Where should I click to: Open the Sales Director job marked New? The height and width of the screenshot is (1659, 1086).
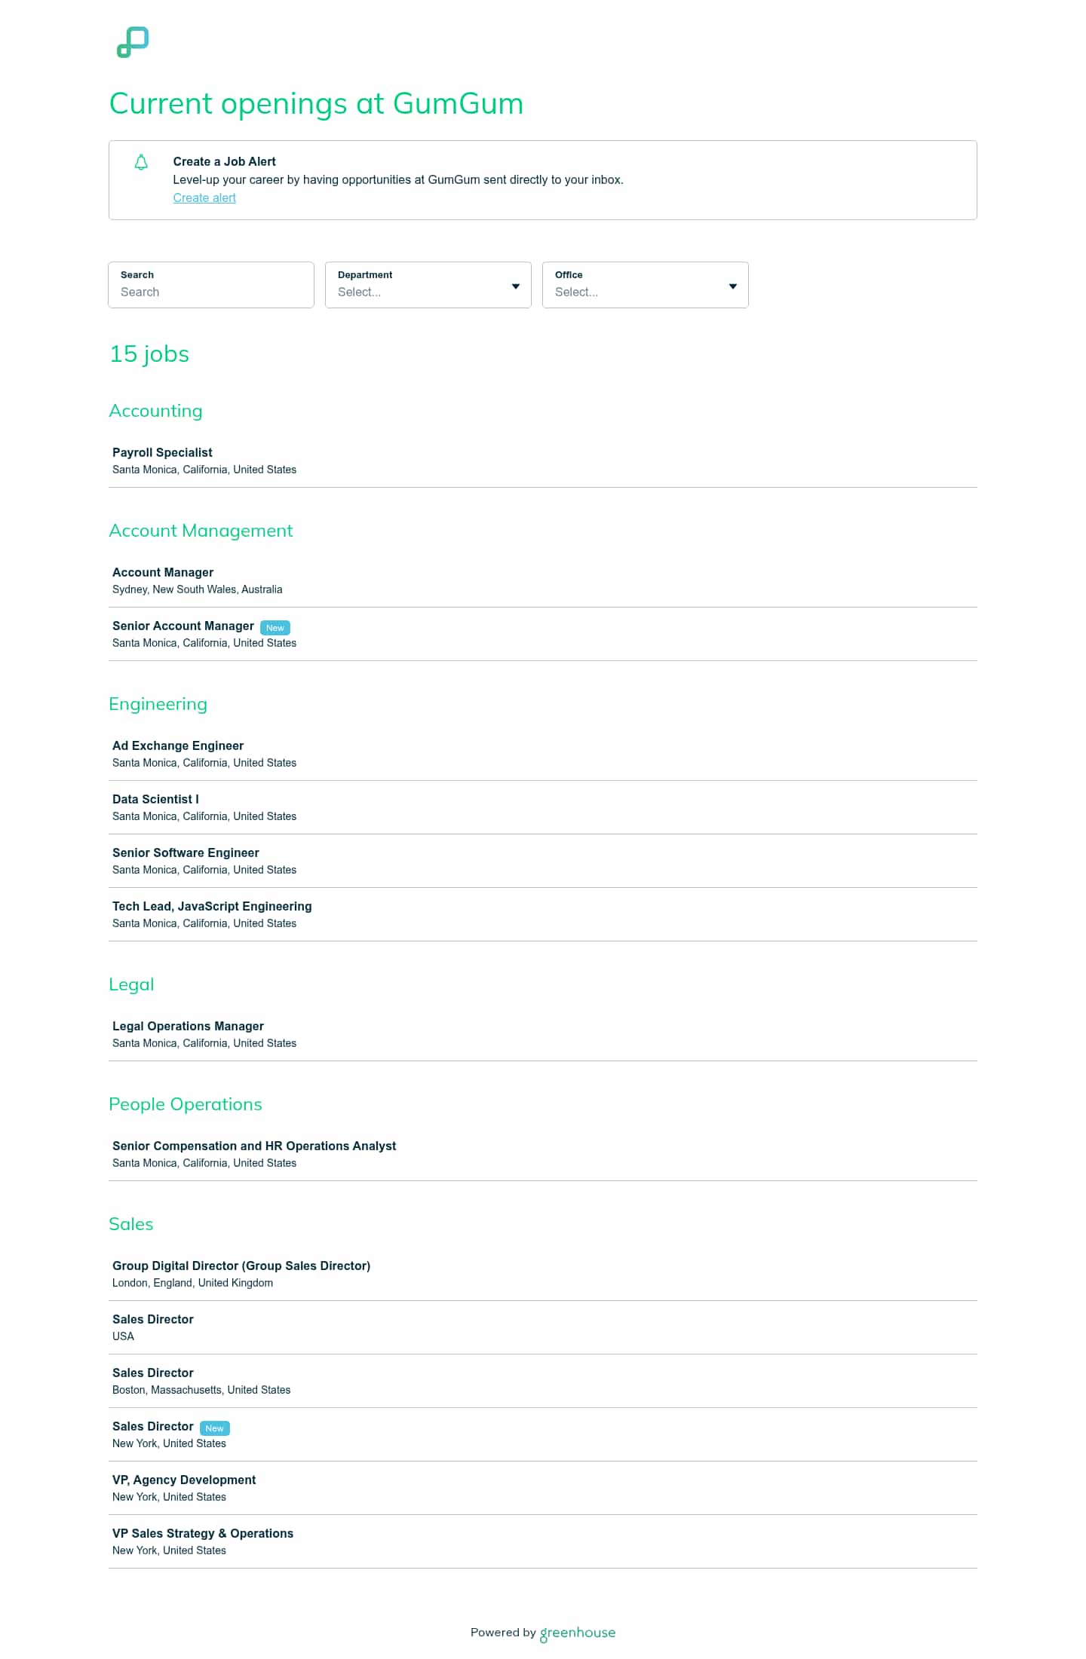coord(543,1434)
